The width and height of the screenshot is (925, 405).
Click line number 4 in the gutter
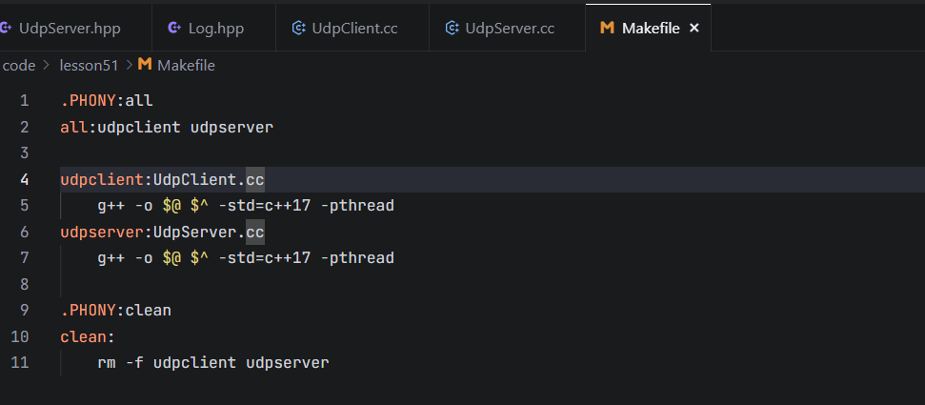click(x=24, y=179)
